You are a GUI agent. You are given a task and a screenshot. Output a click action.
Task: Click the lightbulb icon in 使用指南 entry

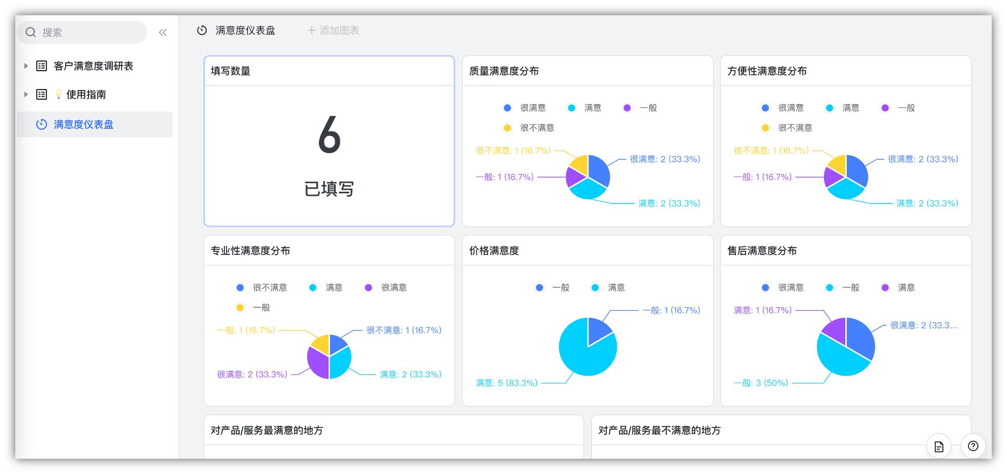coord(58,94)
